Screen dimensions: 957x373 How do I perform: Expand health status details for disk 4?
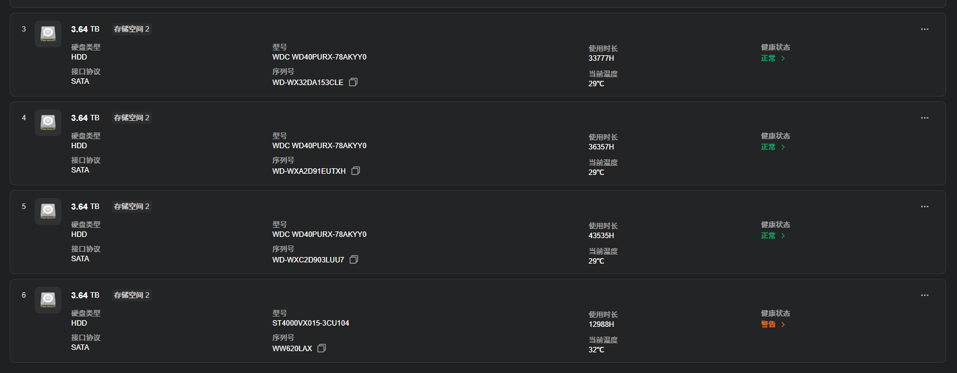[x=773, y=147]
